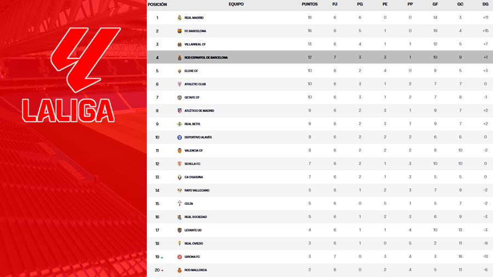This screenshot has width=493, height=277.
Task: Click the Villarreal CF club crest
Action: 180,44
